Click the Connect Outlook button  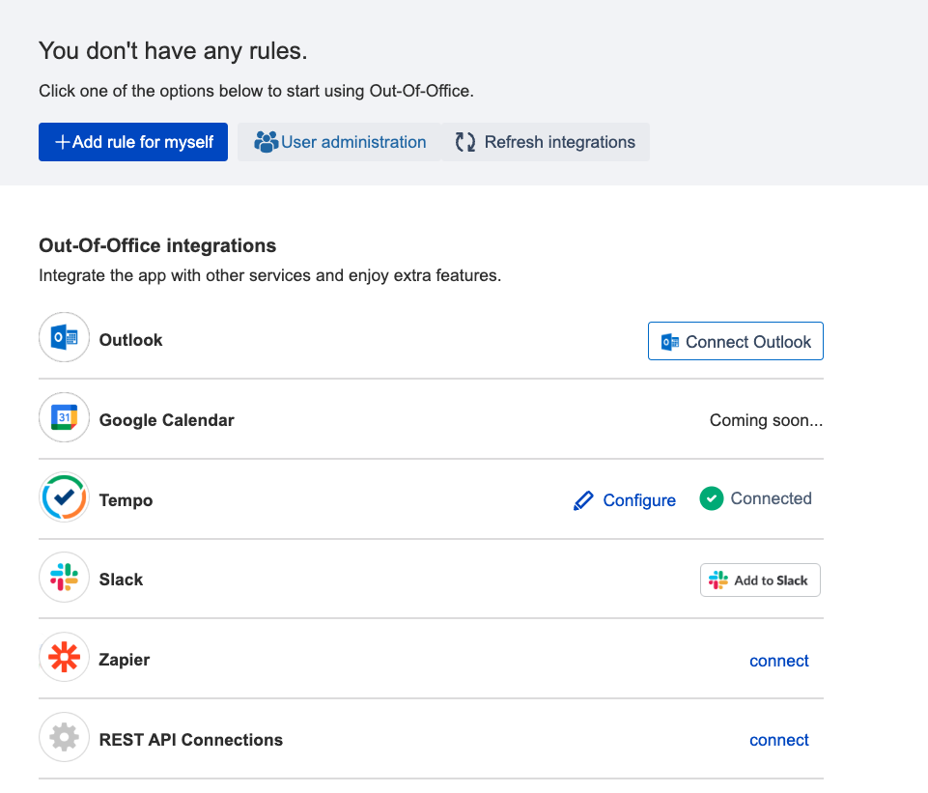[x=736, y=342]
